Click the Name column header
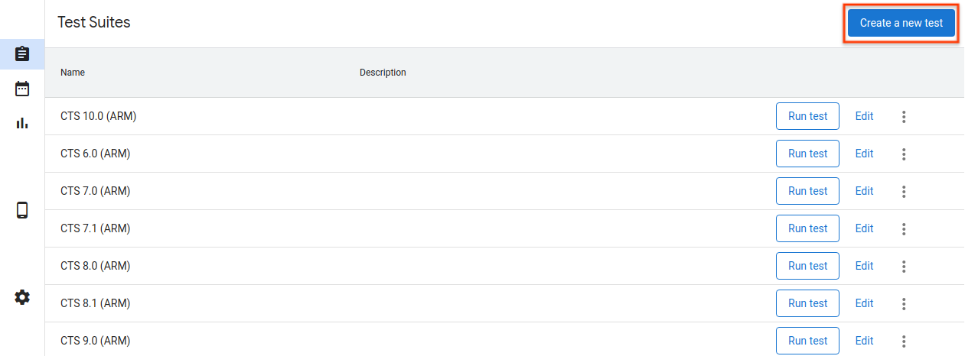The width and height of the screenshot is (965, 356). click(x=73, y=73)
